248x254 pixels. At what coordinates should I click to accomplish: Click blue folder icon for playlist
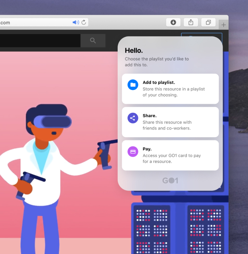coord(133,85)
